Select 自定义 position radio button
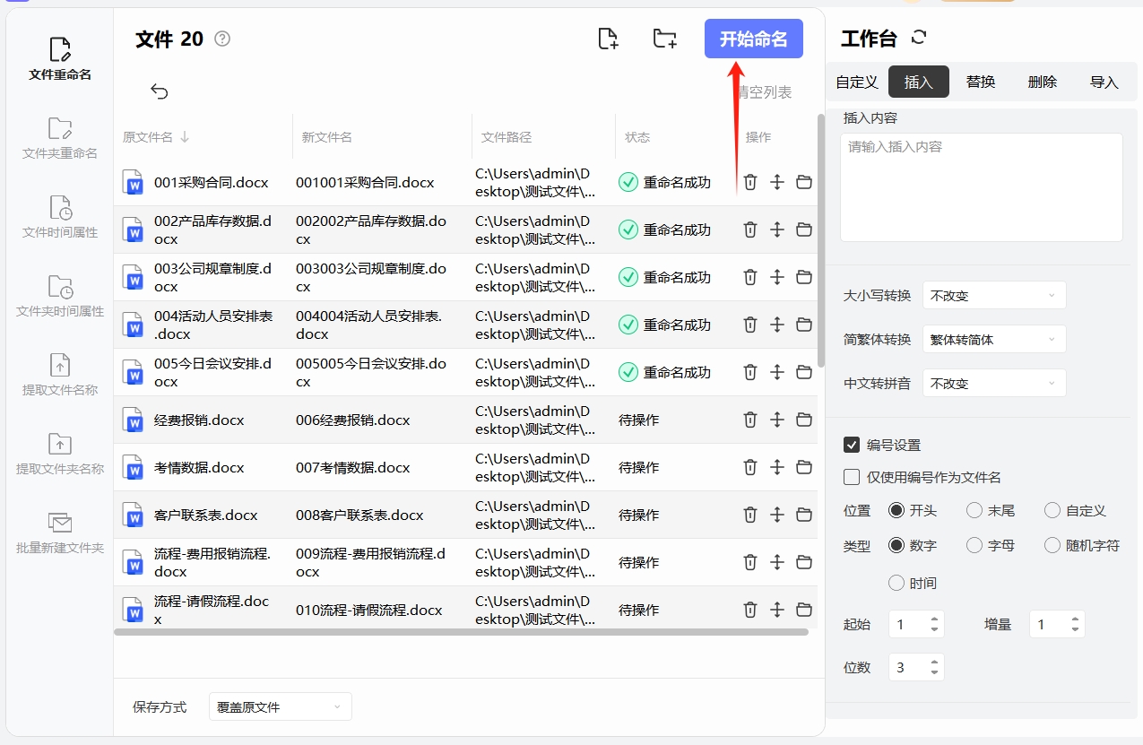This screenshot has height=745, width=1143. [1052, 510]
